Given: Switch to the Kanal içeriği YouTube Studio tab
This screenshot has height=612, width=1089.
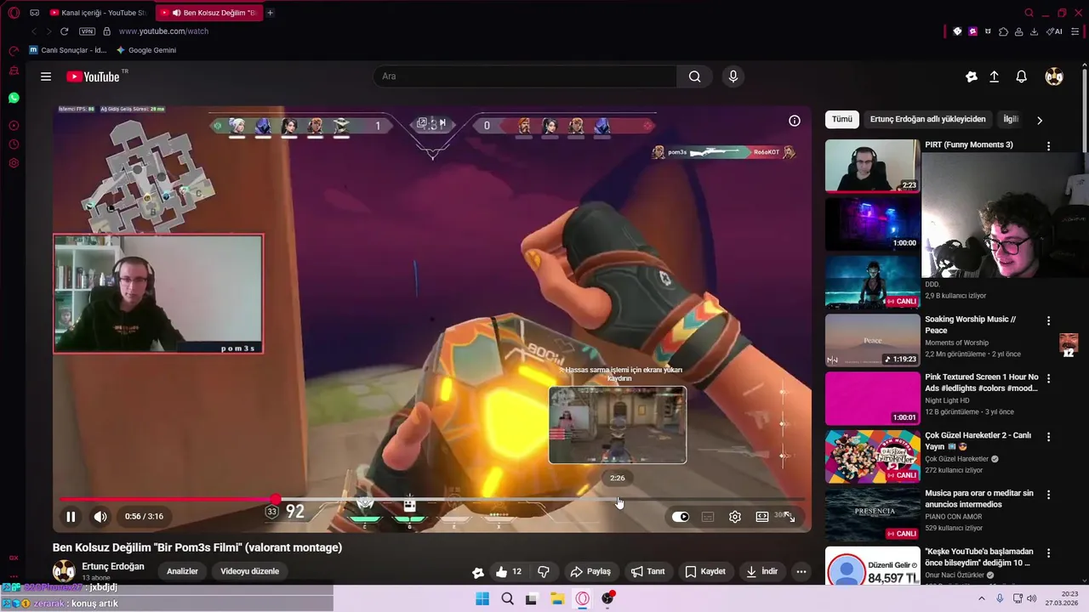Looking at the screenshot, I should 99,13.
